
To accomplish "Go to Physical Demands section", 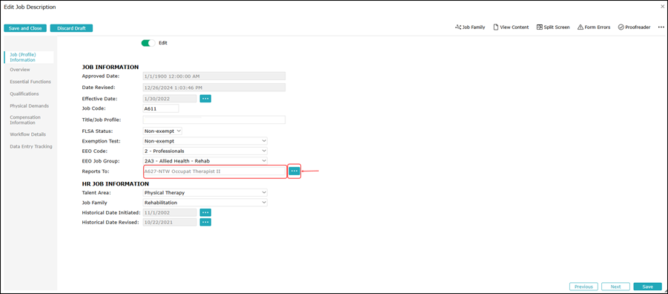I will (30, 105).
